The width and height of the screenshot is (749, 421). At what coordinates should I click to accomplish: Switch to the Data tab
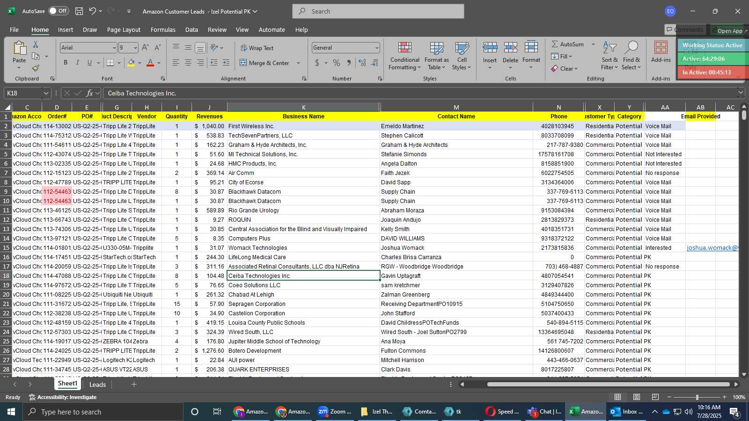(x=191, y=29)
